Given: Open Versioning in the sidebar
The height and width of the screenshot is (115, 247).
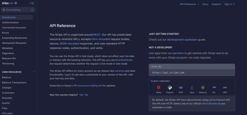Looking at the screenshot, I should 8,64.
